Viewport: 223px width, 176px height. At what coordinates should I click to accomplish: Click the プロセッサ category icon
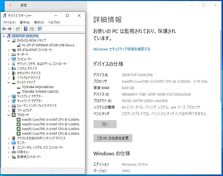pyautogui.click(x=14, y=115)
